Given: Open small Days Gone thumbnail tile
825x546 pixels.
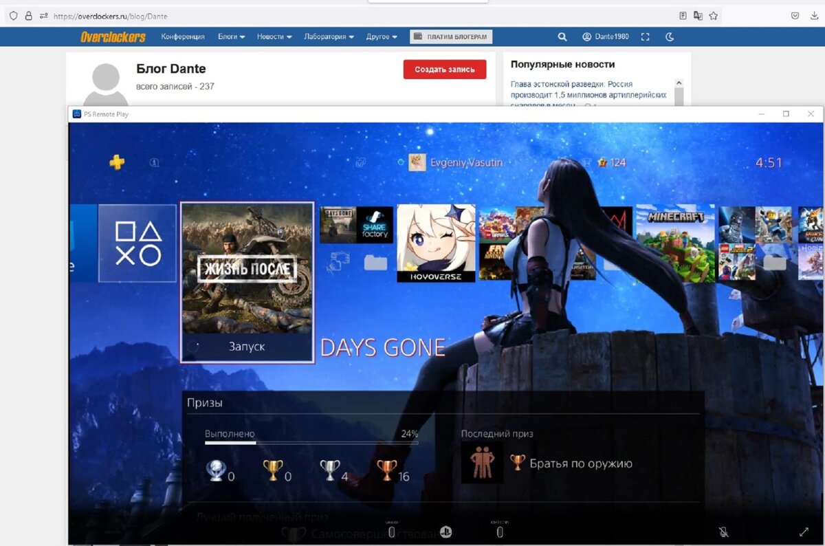Looking at the screenshot, I should click(338, 225).
